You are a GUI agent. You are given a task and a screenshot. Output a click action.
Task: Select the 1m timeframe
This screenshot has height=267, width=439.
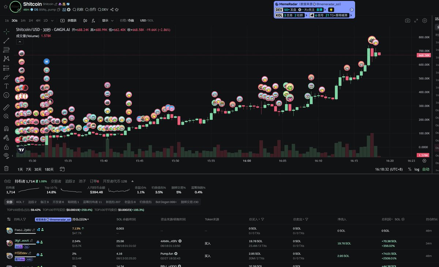tap(23, 20)
